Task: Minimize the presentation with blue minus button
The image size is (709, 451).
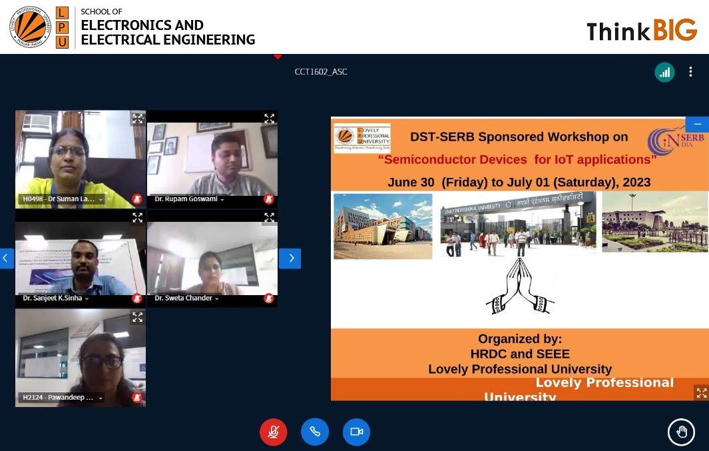Action: pyautogui.click(x=697, y=124)
